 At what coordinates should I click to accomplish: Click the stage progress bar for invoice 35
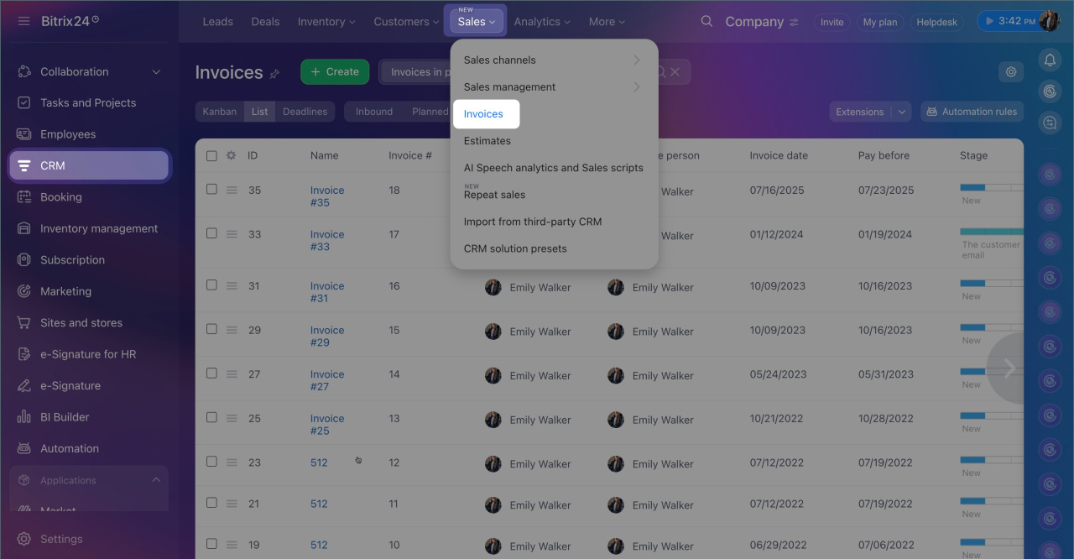pyautogui.click(x=990, y=187)
